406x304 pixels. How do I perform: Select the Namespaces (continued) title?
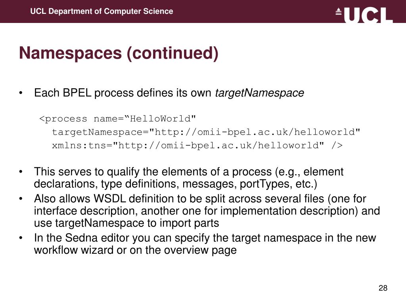[x=119, y=53]
